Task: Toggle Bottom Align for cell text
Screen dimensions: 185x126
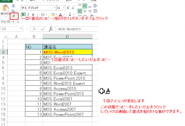Action: pos(90,6)
